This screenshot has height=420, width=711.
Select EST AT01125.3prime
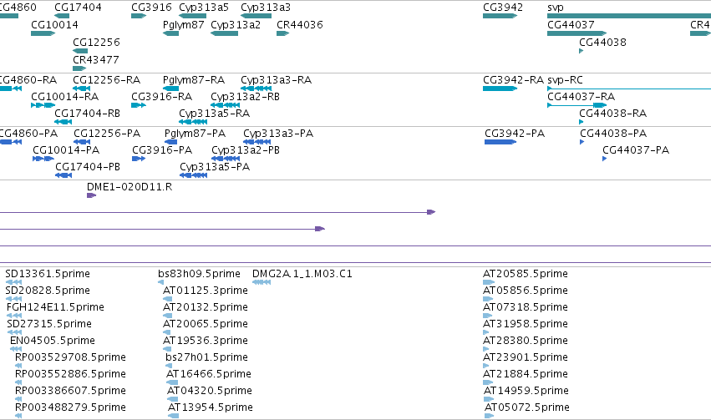[167, 299]
